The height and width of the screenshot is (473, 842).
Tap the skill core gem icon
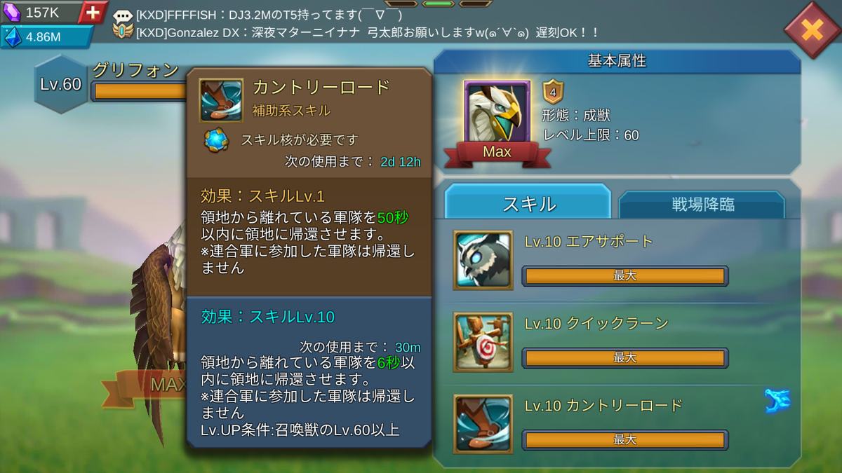pyautogui.click(x=216, y=139)
